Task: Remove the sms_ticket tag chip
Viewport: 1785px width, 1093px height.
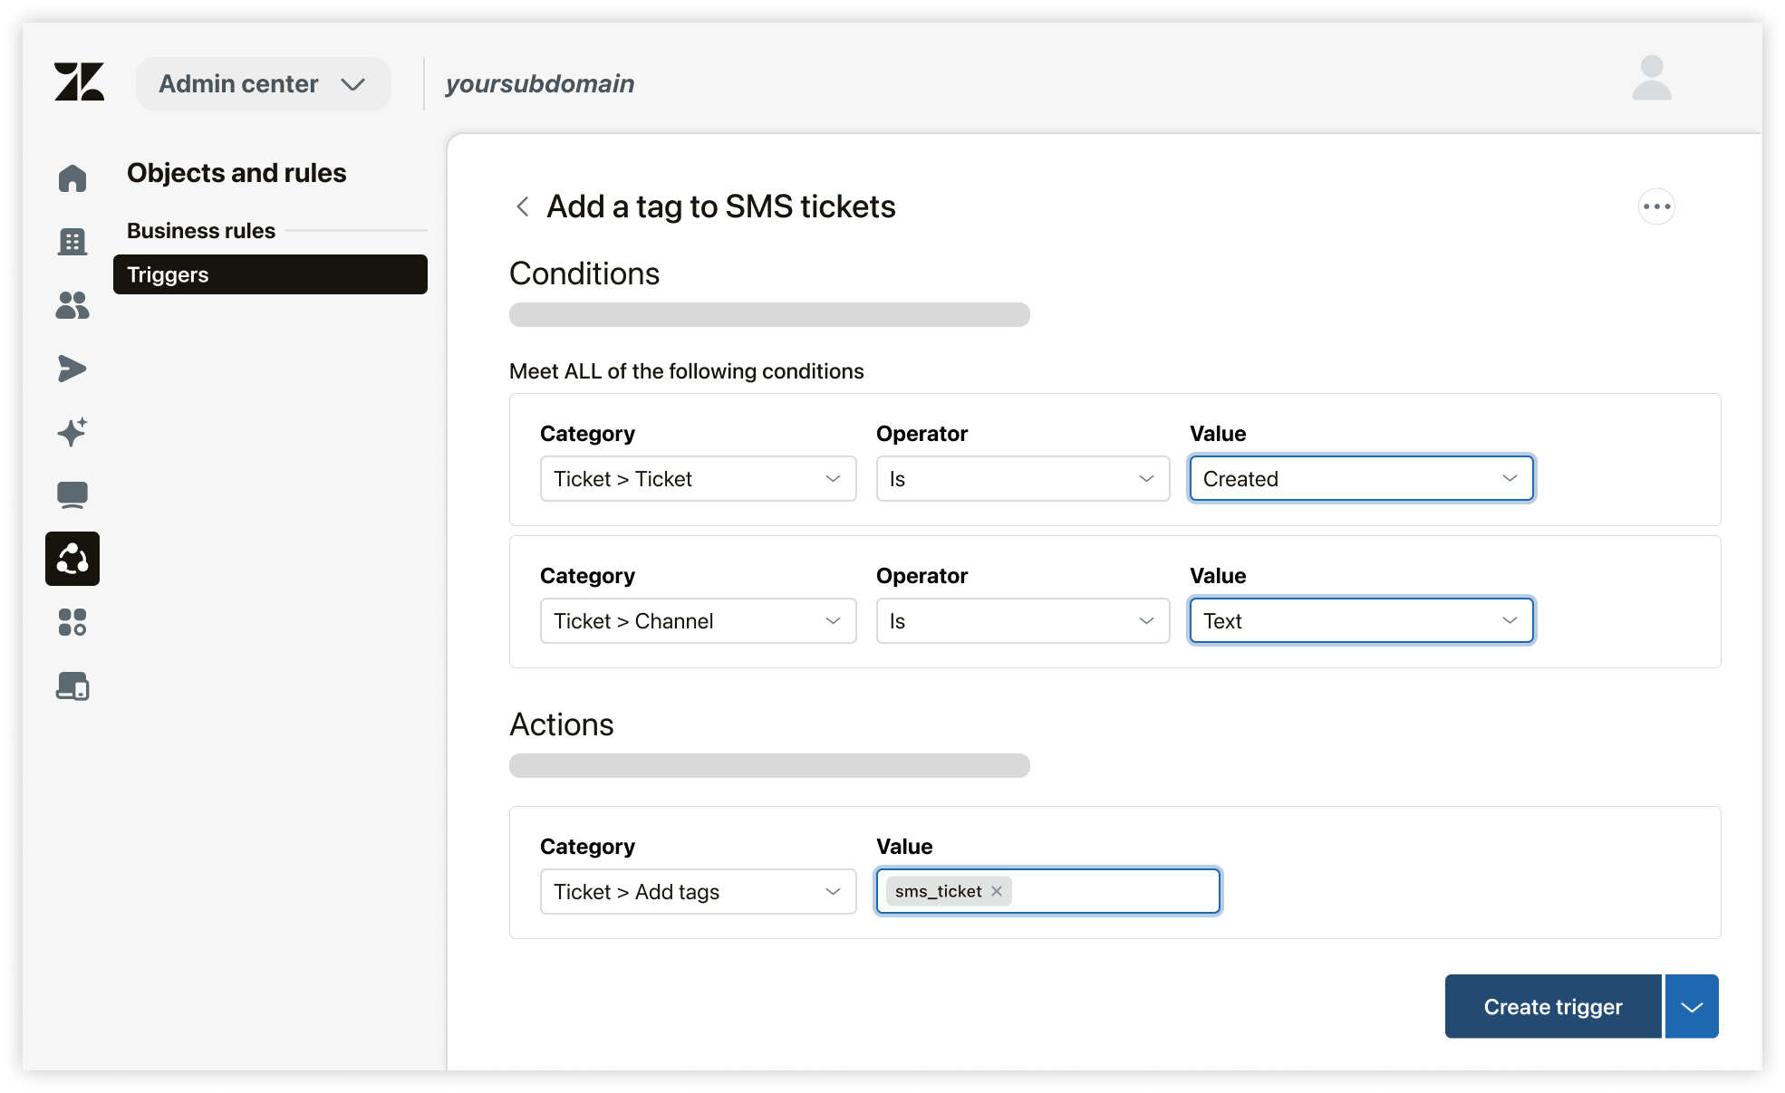Action: click(995, 891)
